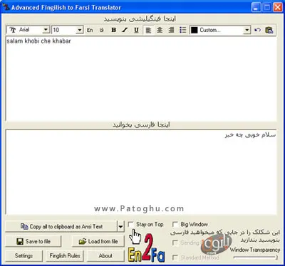Click the hand pointer drop icon

(135, 236)
